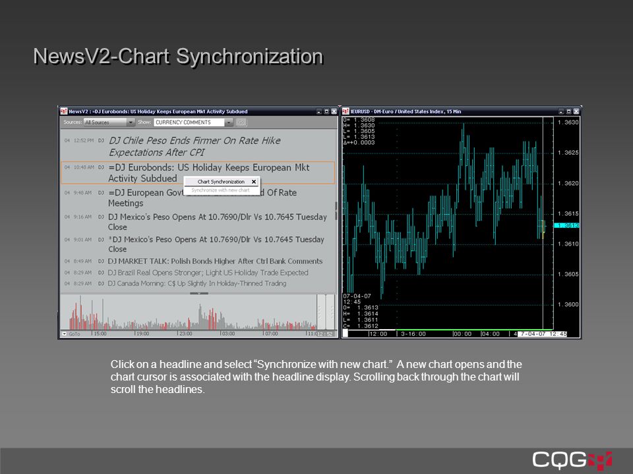
Task: Open the DJ European Govt headline
Action: point(202,198)
